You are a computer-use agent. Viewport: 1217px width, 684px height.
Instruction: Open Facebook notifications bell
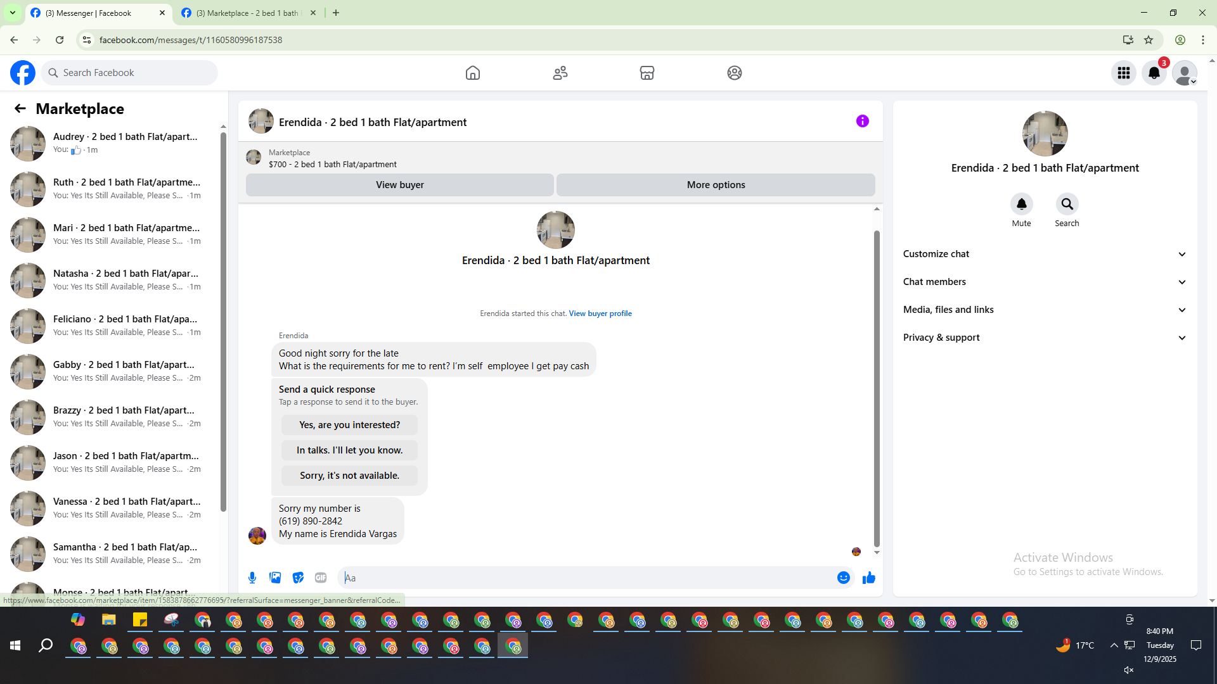1154,73
